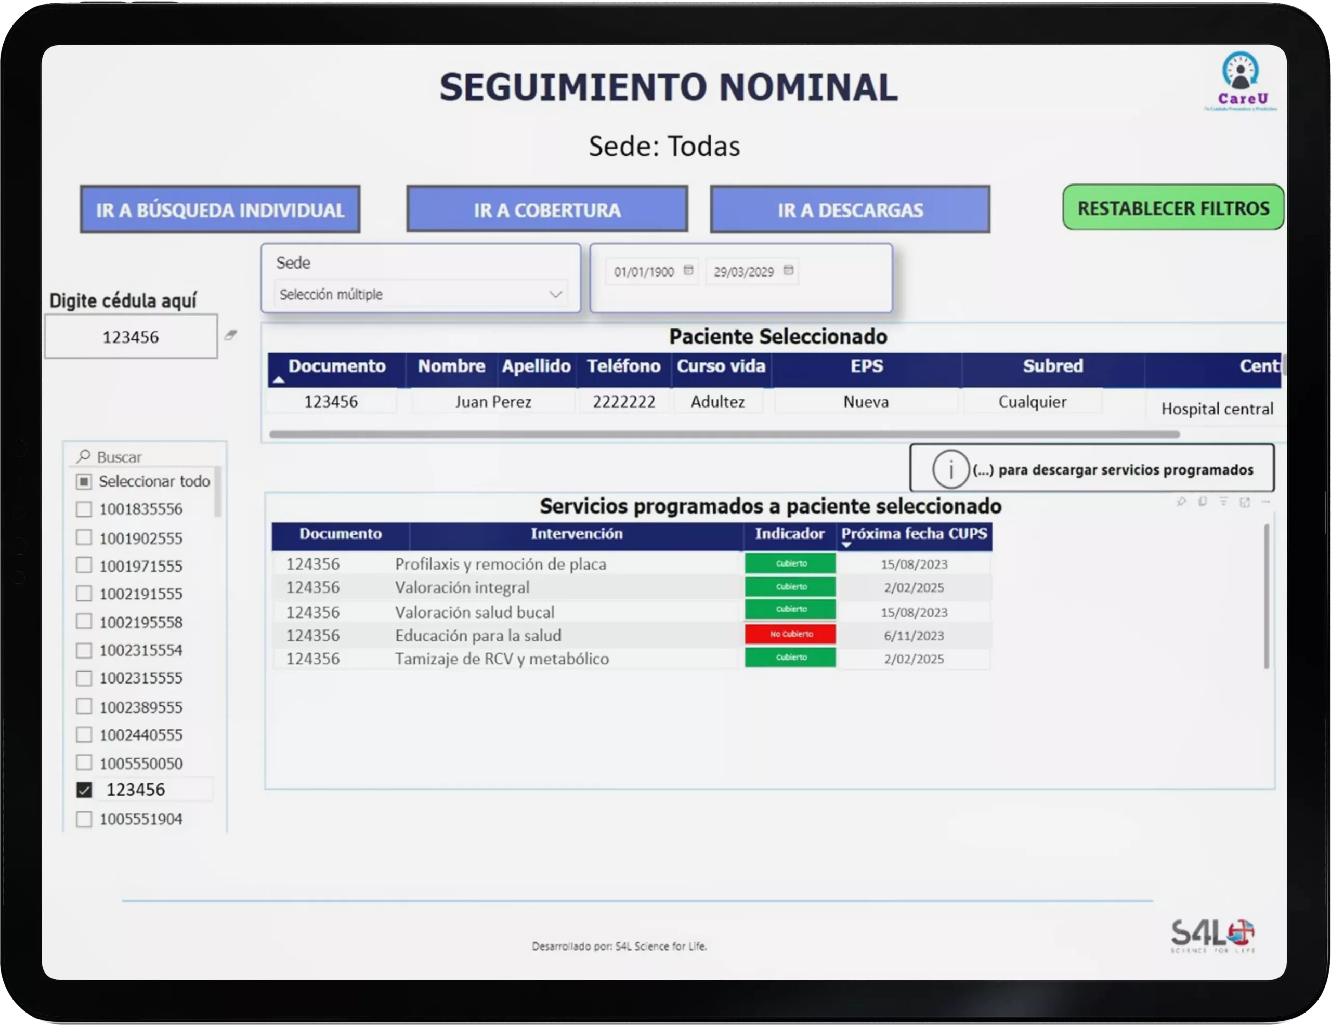Uncheck the 123456 document in the list
The height and width of the screenshot is (1025, 1331).
(x=84, y=789)
